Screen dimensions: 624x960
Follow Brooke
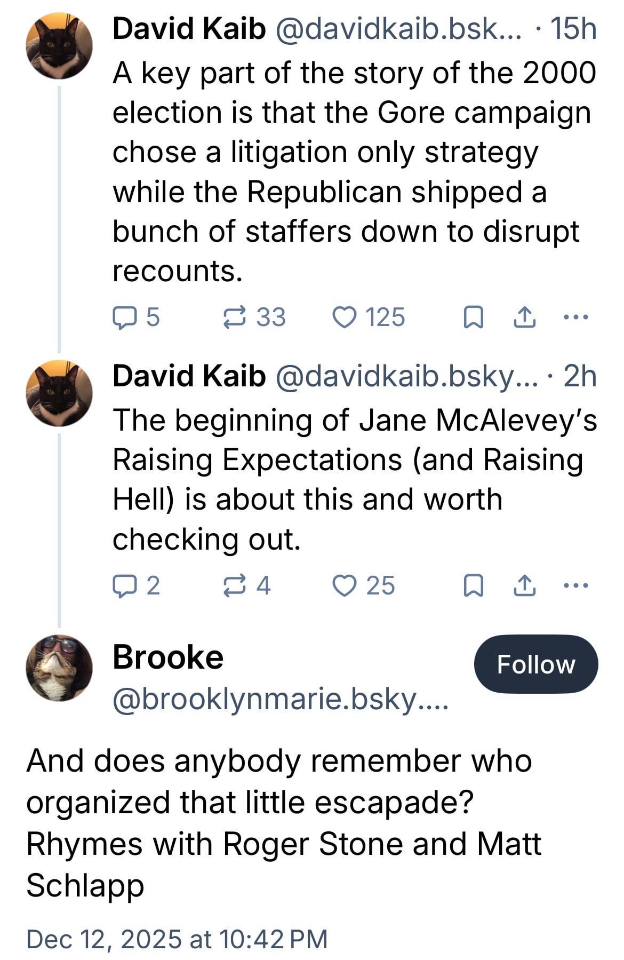point(535,664)
